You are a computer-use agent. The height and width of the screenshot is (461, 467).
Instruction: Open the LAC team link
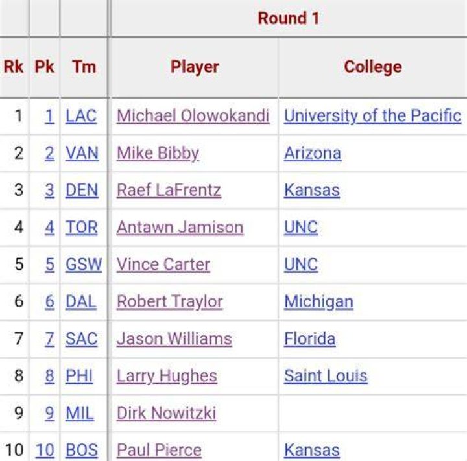click(x=81, y=116)
